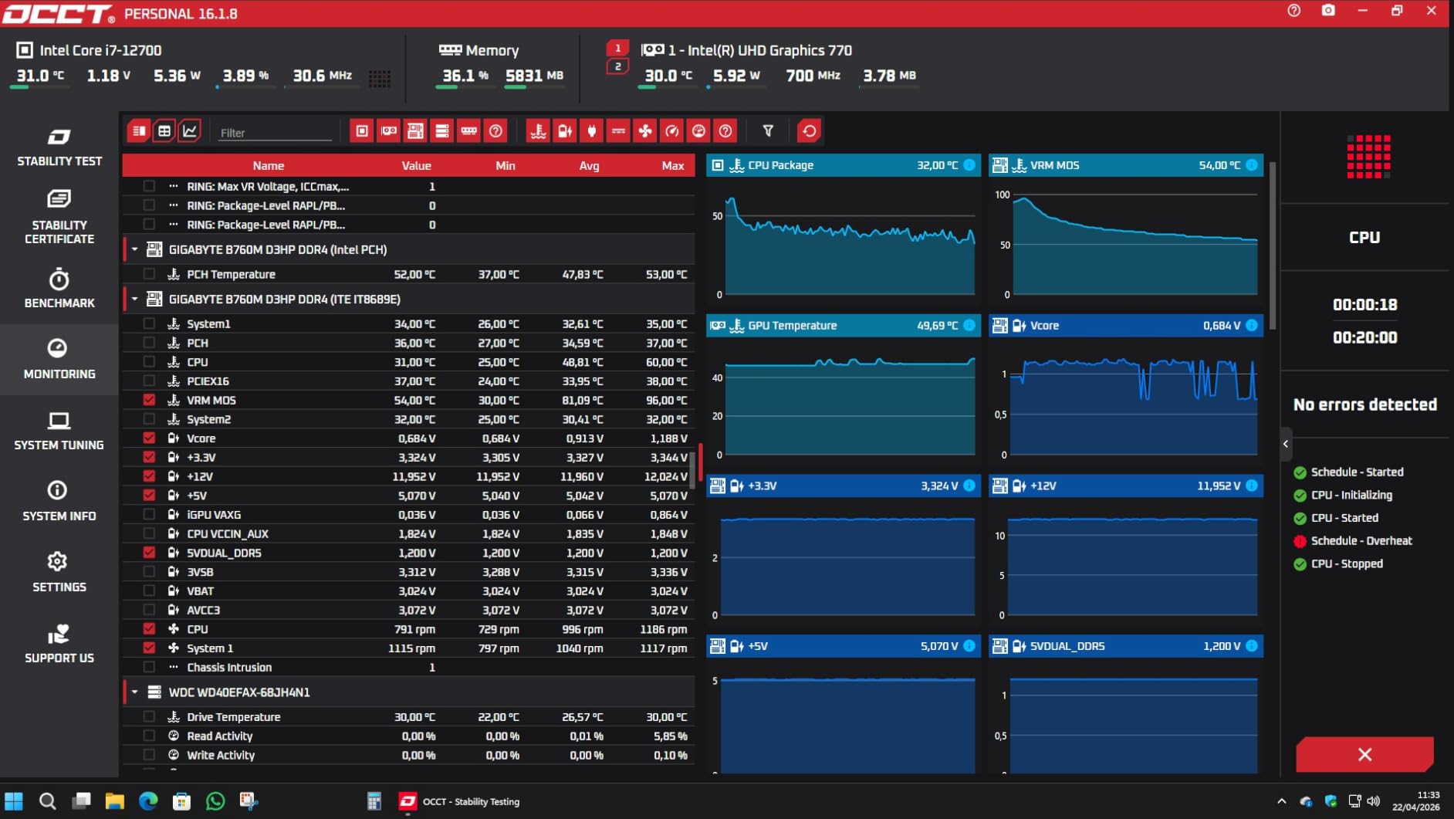Open the Benchmark section
Screen dimensions: 1454x819
59,289
